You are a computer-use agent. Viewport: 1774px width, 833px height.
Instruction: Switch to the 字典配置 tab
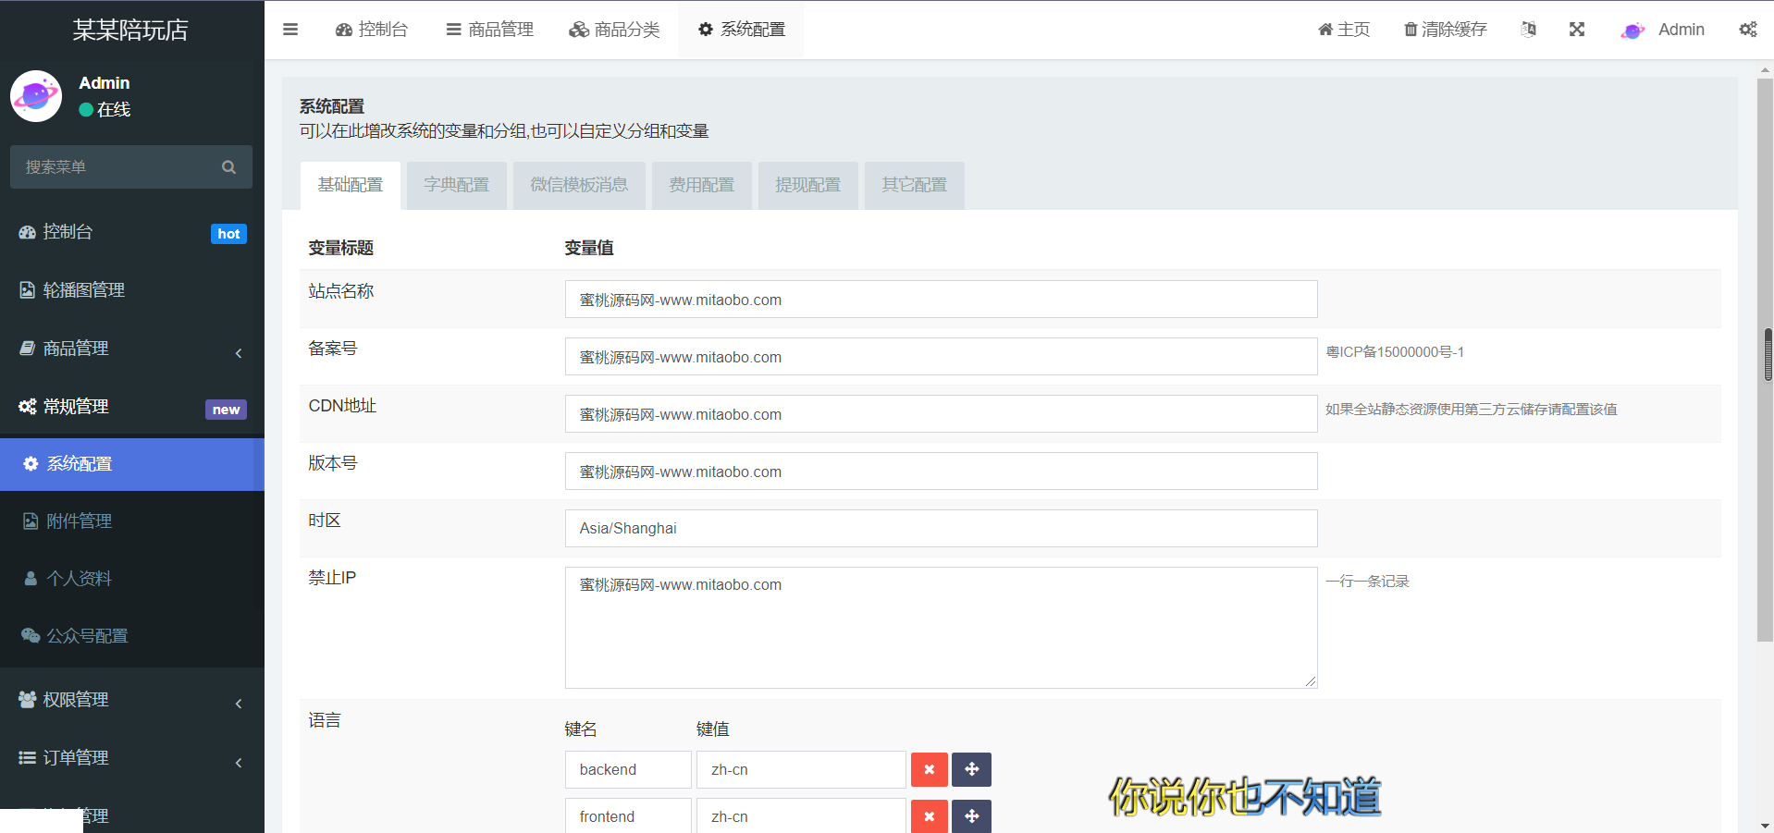pos(457,185)
